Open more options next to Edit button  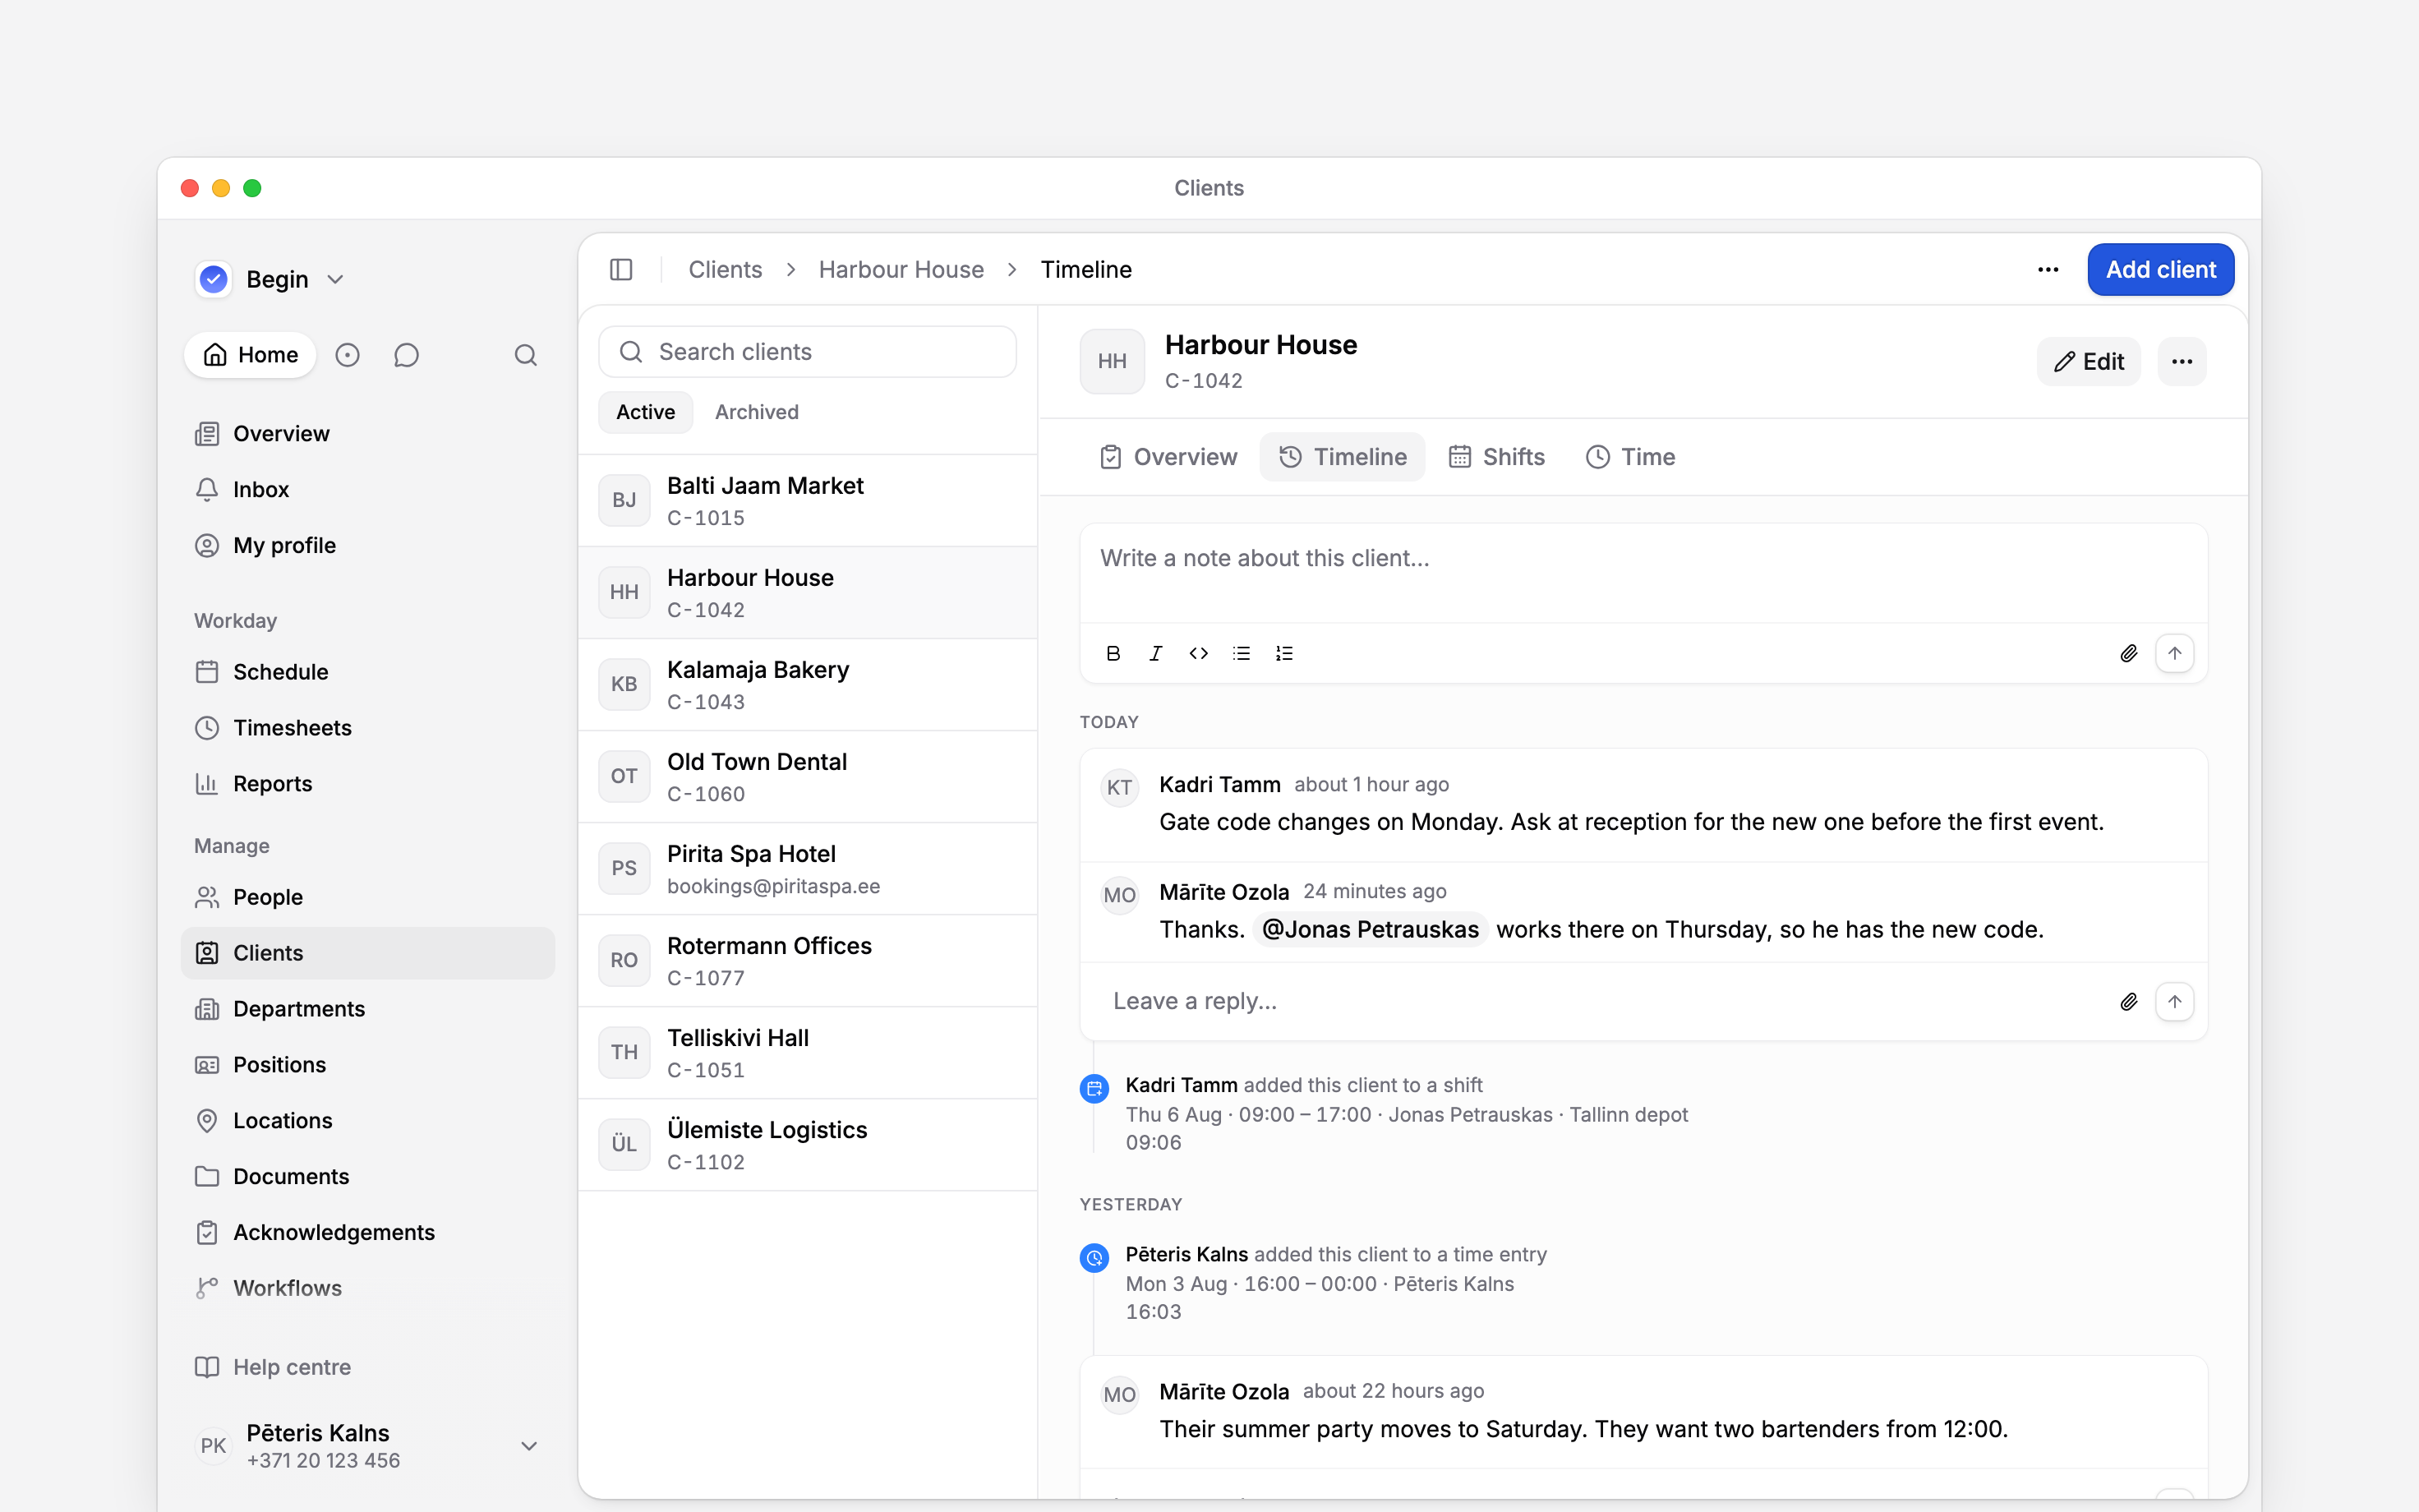pos(2182,362)
